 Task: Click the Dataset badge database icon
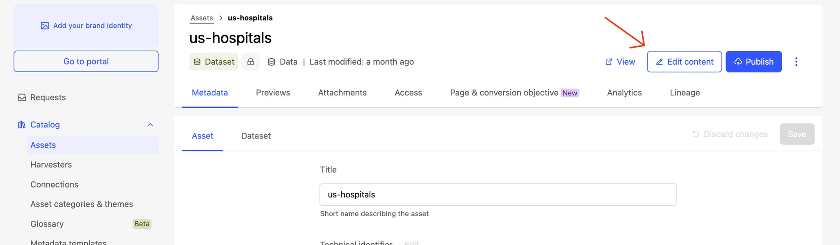click(x=197, y=62)
